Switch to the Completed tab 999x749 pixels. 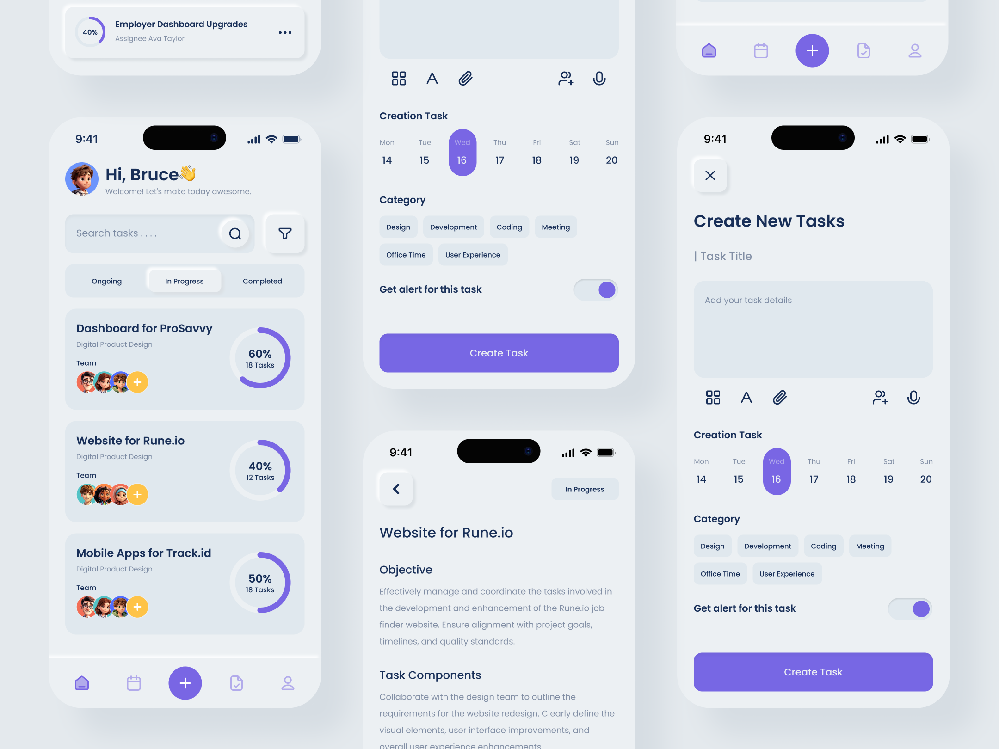pyautogui.click(x=261, y=281)
